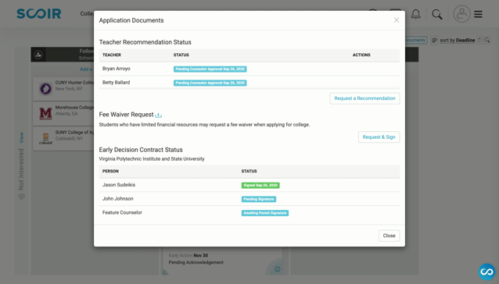Select Bryan Arroyo teacher row
Screen dimensions: 499x284
click(x=249, y=69)
